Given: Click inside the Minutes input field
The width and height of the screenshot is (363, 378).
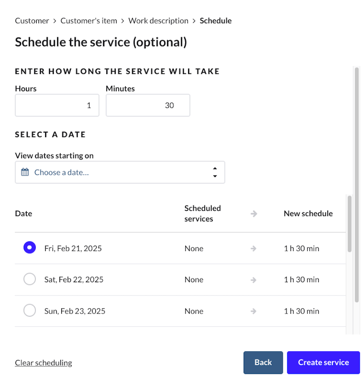Looking at the screenshot, I should tap(148, 105).
